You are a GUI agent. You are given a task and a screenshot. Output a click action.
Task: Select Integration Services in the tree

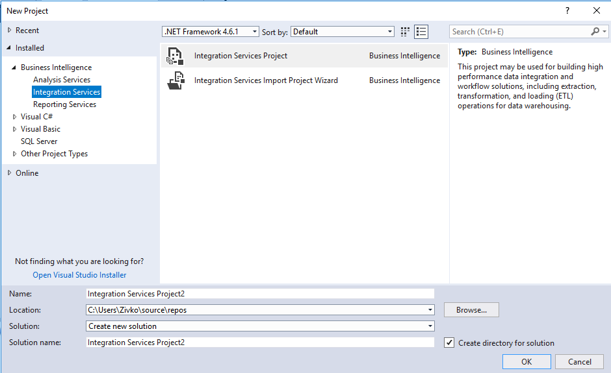67,92
